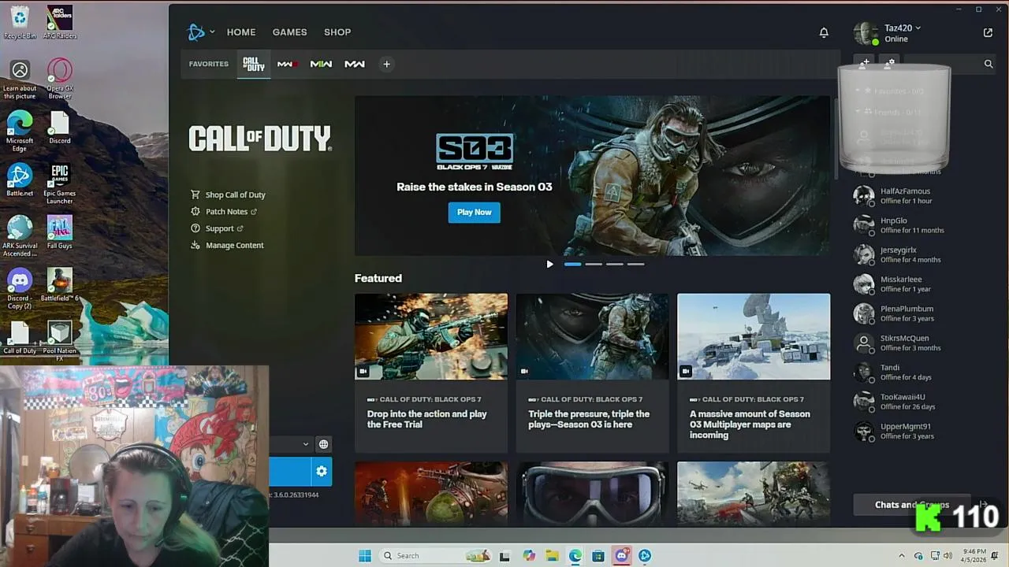The image size is (1009, 567).
Task: Pop out the social panel icon
Action: (988, 32)
